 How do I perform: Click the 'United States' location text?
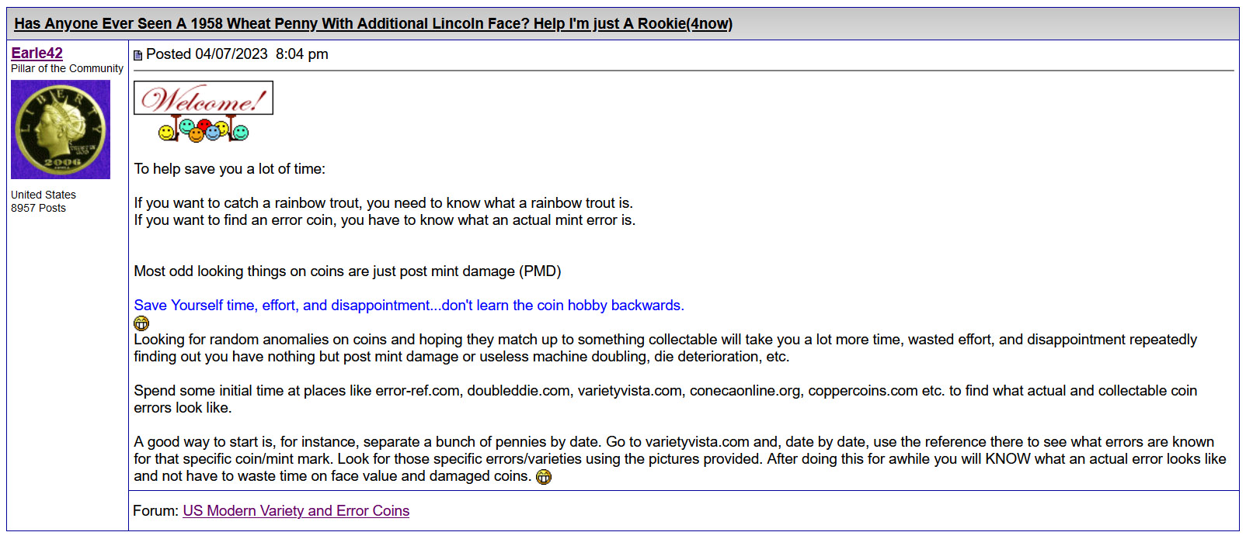44,195
